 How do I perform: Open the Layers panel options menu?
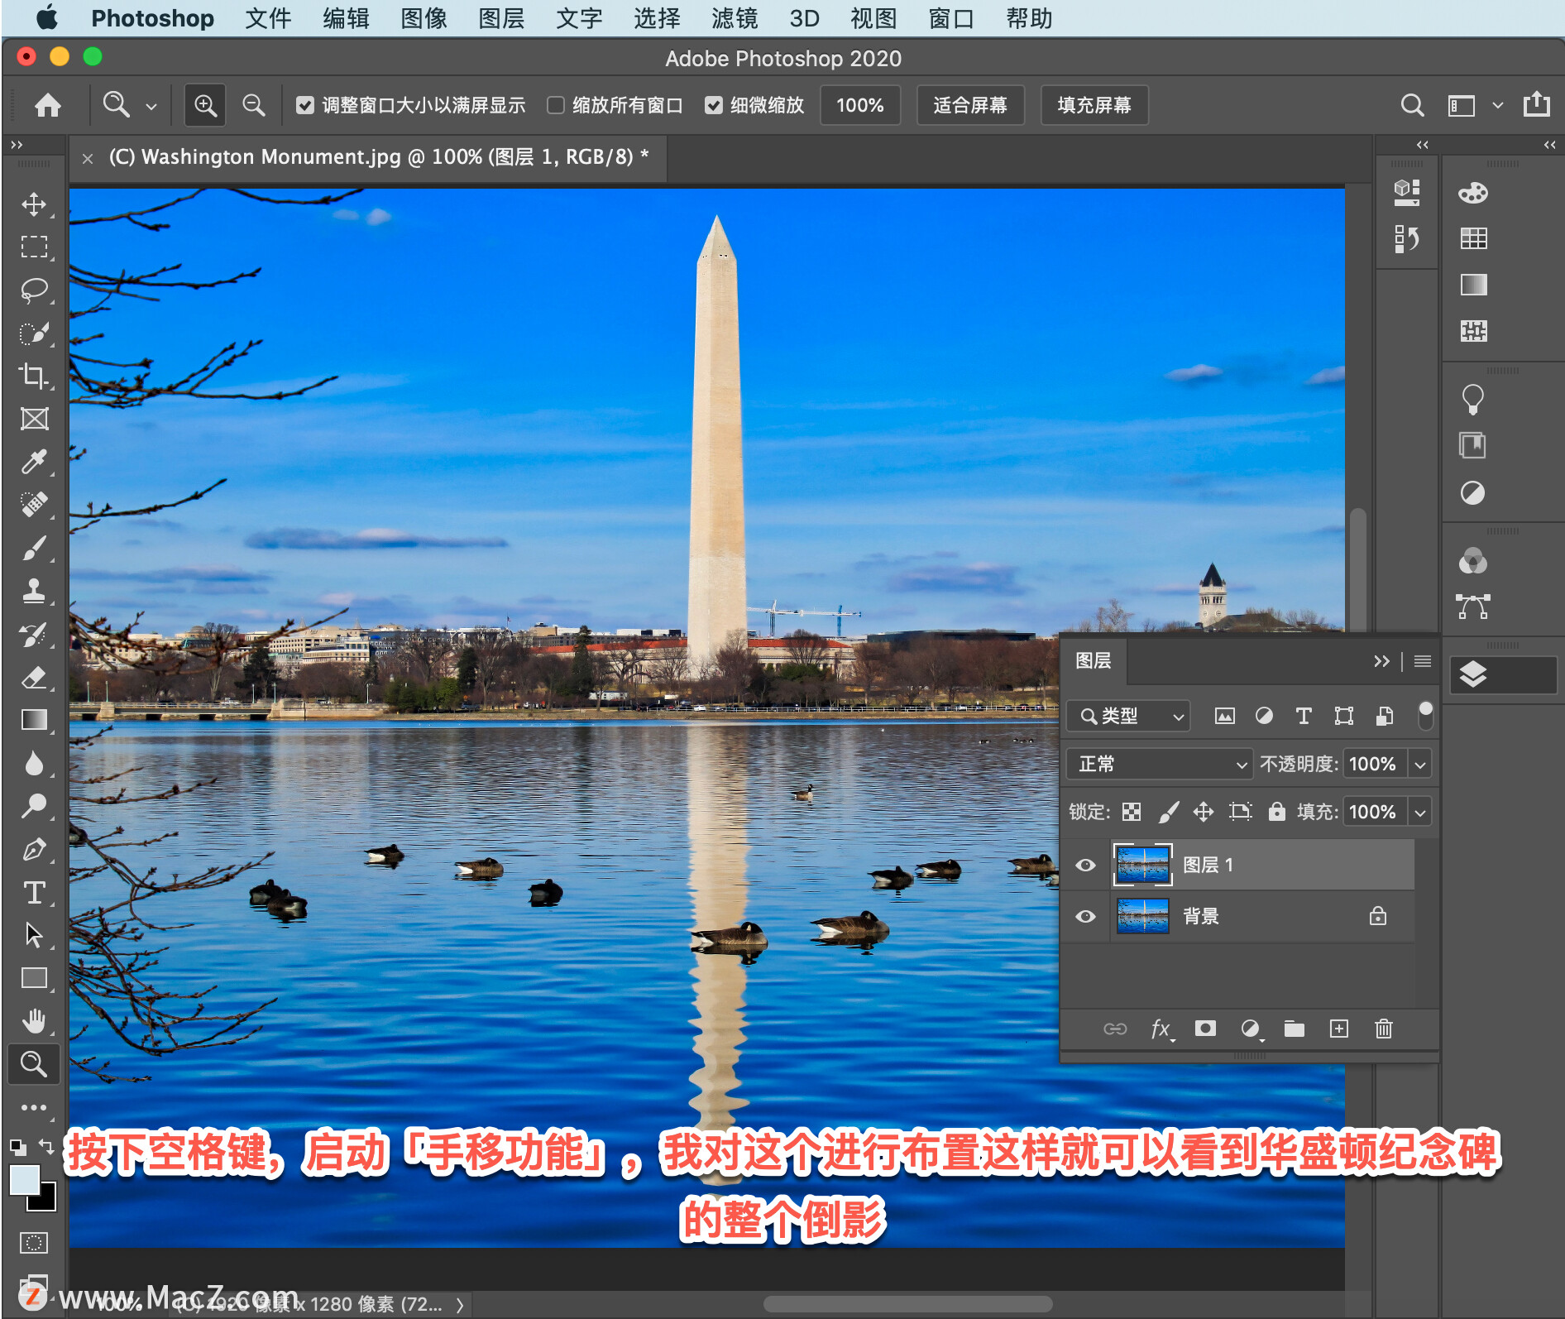click(x=1423, y=661)
